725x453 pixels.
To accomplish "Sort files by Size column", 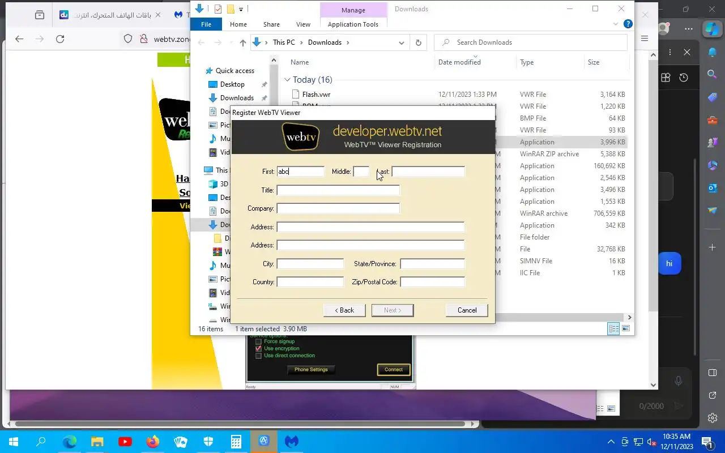I will [x=594, y=62].
